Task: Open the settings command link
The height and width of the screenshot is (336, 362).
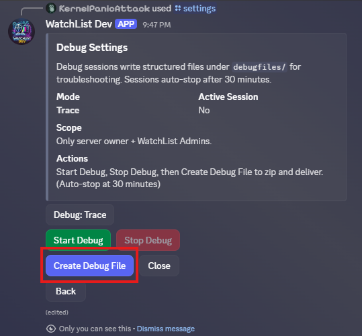Action: (199, 9)
